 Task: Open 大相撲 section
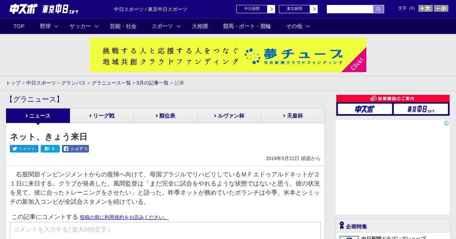coord(200,26)
